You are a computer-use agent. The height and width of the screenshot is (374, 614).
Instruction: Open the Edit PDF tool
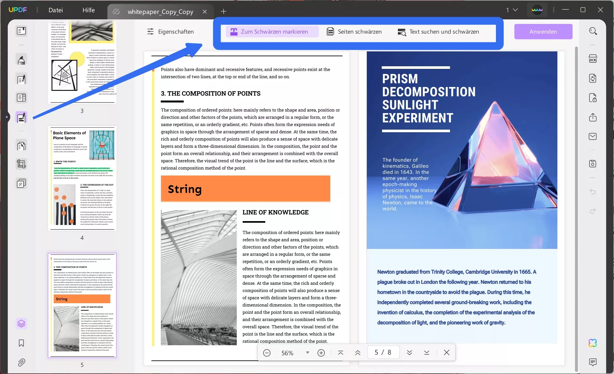pyautogui.click(x=21, y=79)
